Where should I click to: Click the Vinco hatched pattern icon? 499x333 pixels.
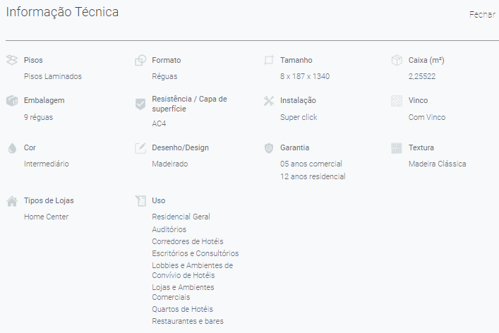point(397,101)
